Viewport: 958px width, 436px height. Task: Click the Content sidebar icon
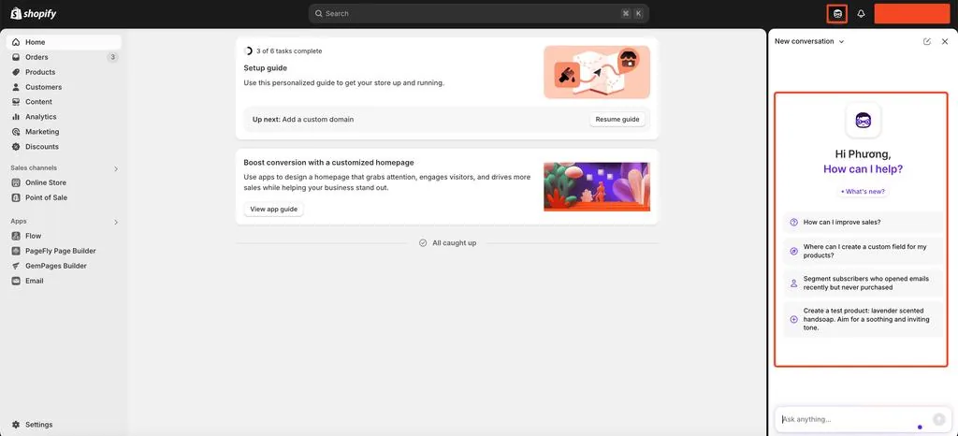pos(16,102)
